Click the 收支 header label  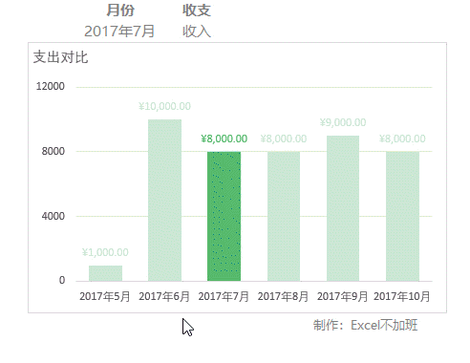(x=197, y=11)
